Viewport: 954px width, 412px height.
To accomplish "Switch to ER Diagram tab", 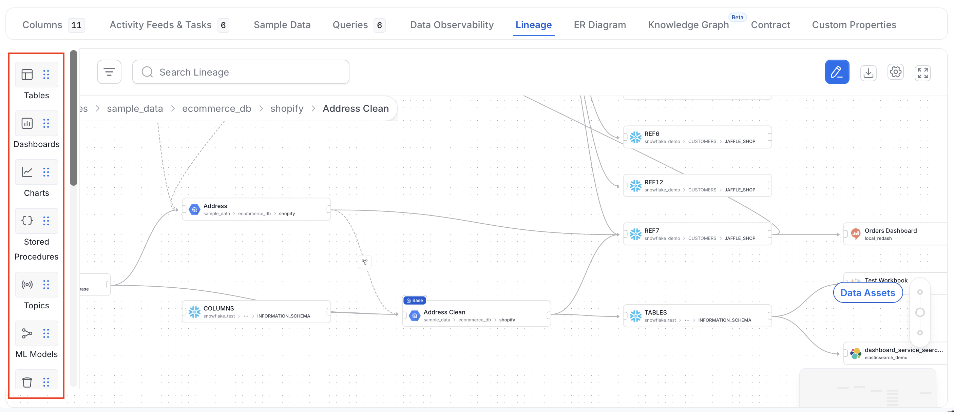I will [599, 25].
